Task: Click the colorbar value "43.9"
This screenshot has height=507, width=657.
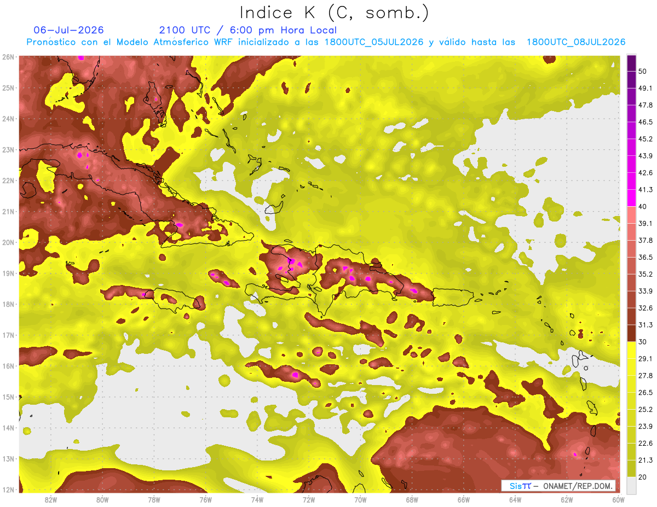Action: 646,156
